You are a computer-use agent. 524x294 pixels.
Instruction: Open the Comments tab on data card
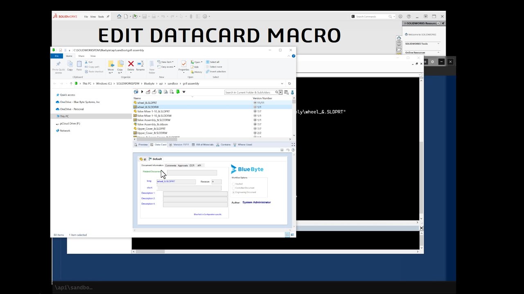(171, 165)
